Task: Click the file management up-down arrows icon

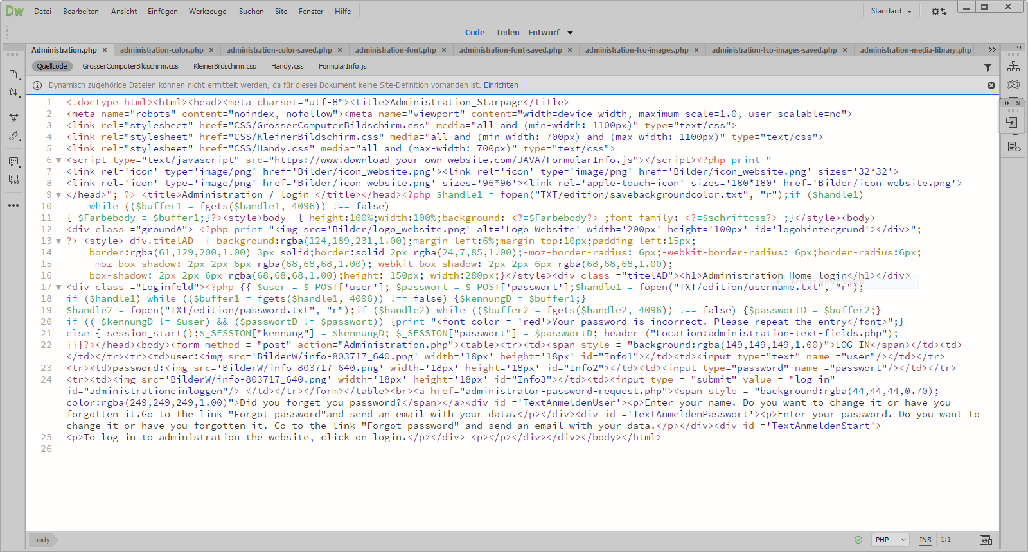Action: coord(13,92)
